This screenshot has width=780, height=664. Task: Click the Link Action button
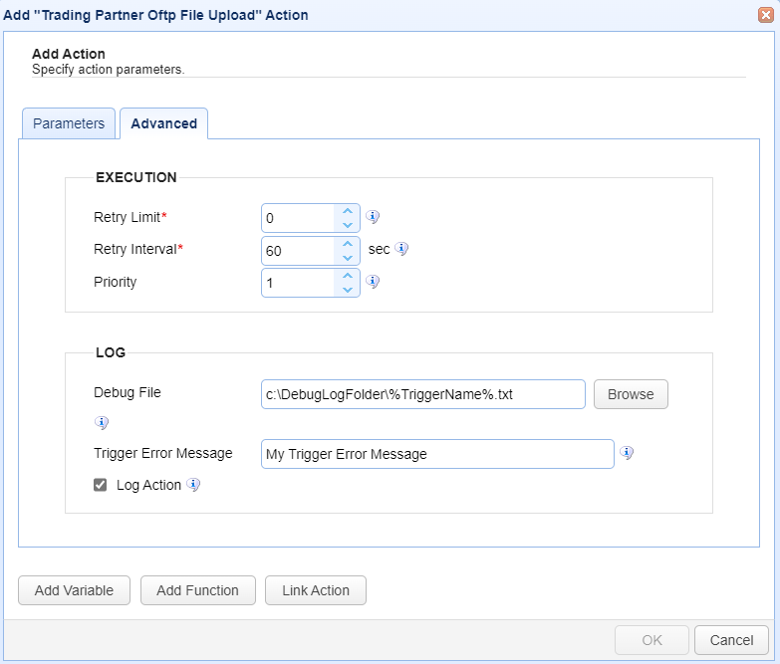316,590
